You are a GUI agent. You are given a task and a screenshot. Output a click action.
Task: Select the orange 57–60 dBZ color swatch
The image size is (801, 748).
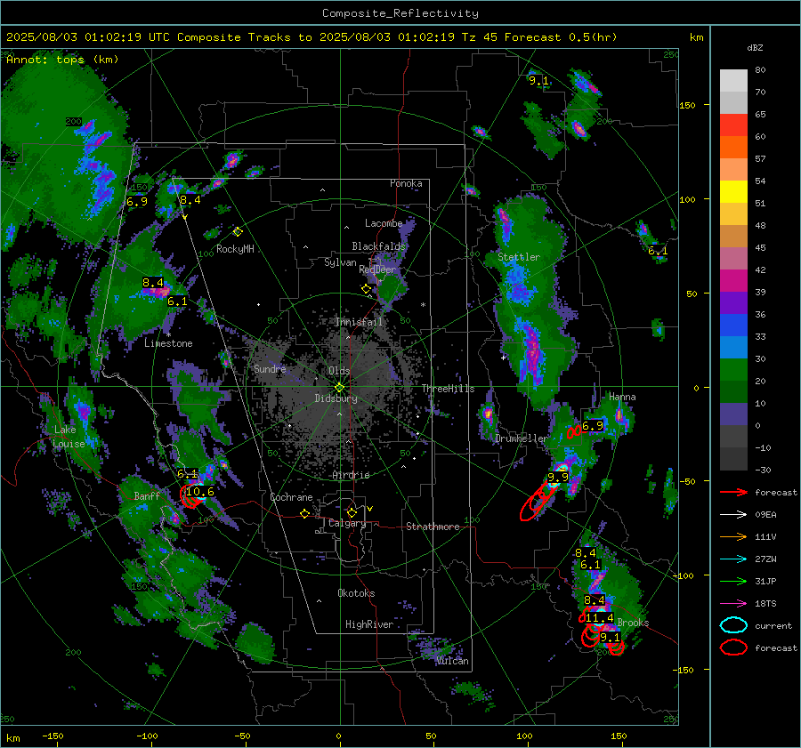[733, 148]
